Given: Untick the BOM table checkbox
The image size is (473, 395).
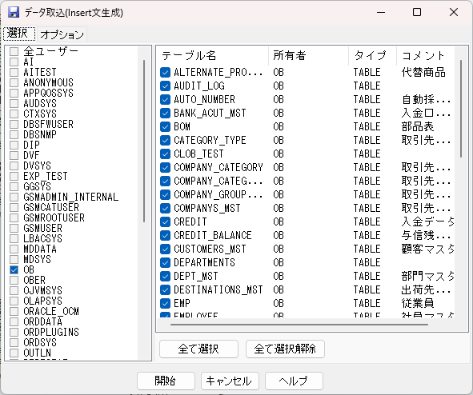Looking at the screenshot, I should point(165,126).
